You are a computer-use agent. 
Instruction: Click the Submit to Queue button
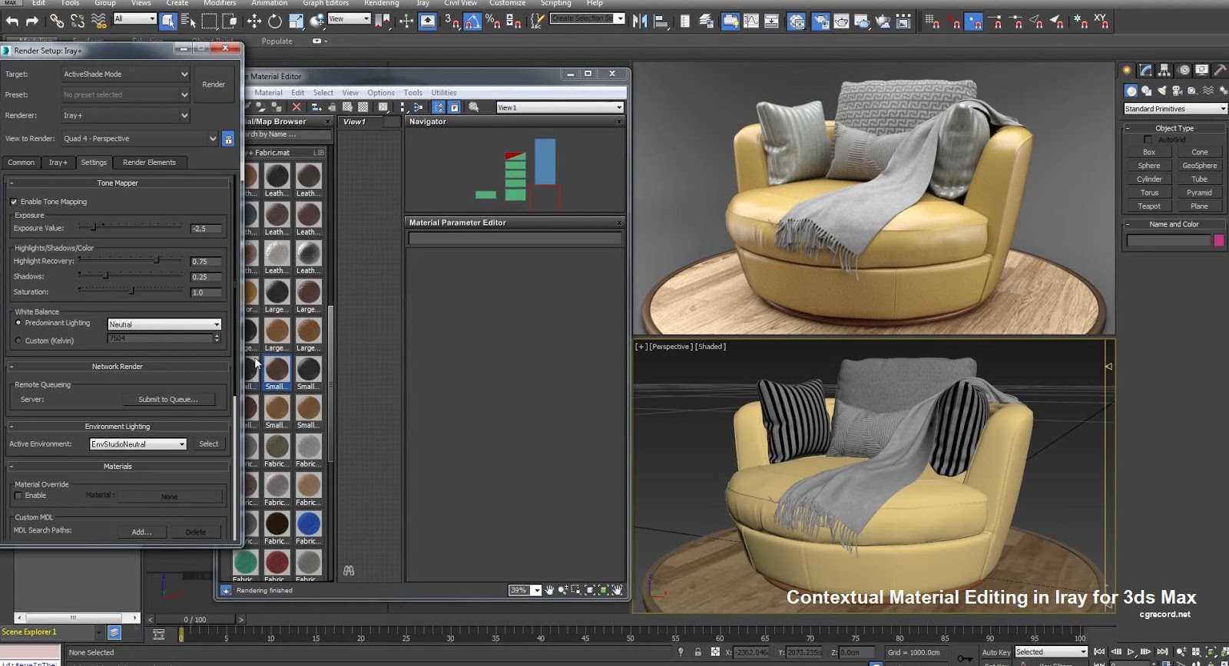coord(167,400)
